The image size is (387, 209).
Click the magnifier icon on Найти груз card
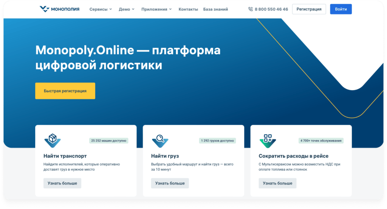click(x=160, y=140)
